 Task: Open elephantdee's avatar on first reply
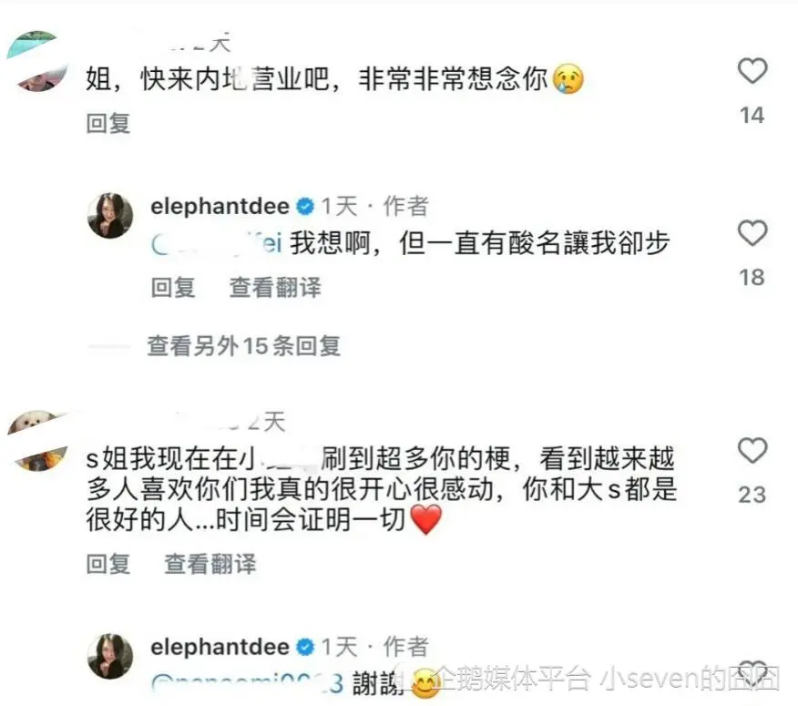[x=110, y=215]
